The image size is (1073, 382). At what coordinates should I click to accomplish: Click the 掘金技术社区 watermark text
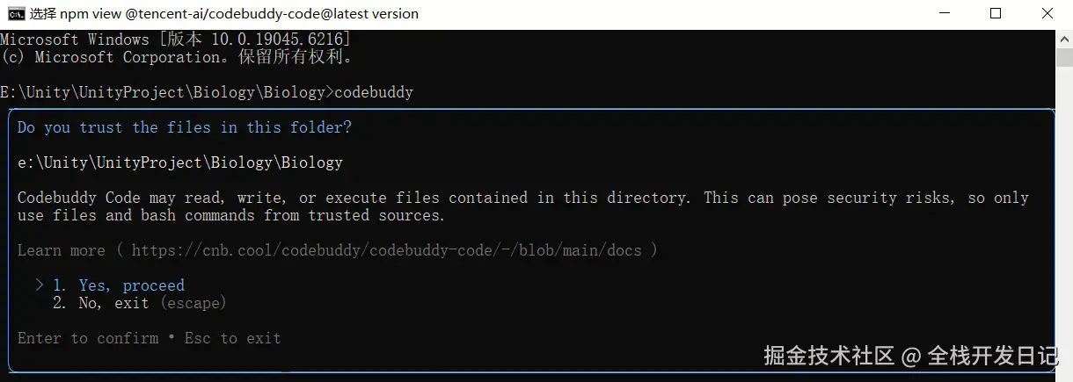click(828, 356)
